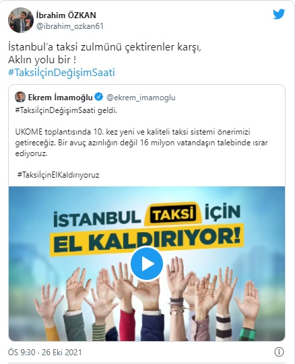Click the Ekrem İmamoğlu name in quote
Screen dimensions: 295x364
[x=61, y=98]
